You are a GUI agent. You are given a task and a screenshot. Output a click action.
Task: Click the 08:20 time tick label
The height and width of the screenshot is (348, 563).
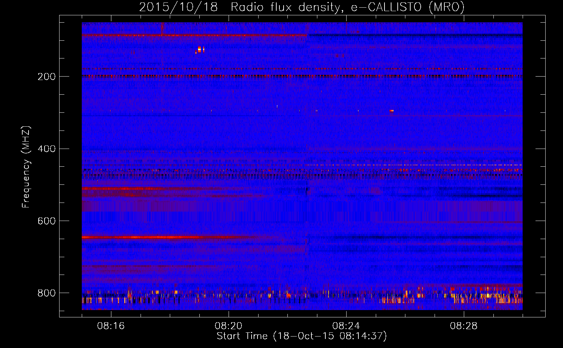tap(228, 326)
